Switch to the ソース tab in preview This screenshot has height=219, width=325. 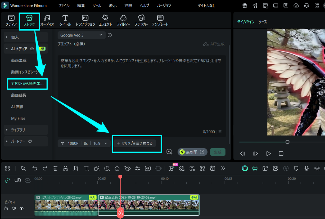(x=263, y=22)
